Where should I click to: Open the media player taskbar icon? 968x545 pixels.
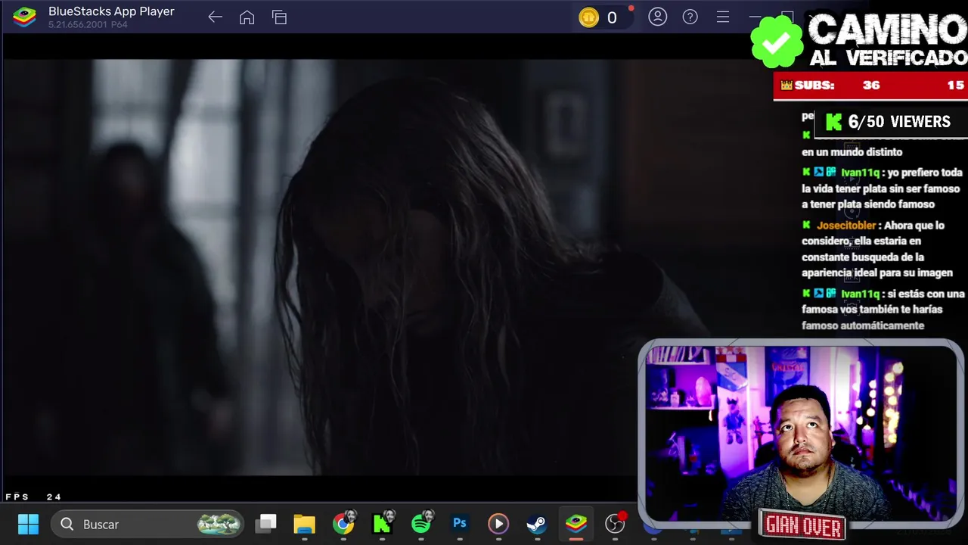498,524
